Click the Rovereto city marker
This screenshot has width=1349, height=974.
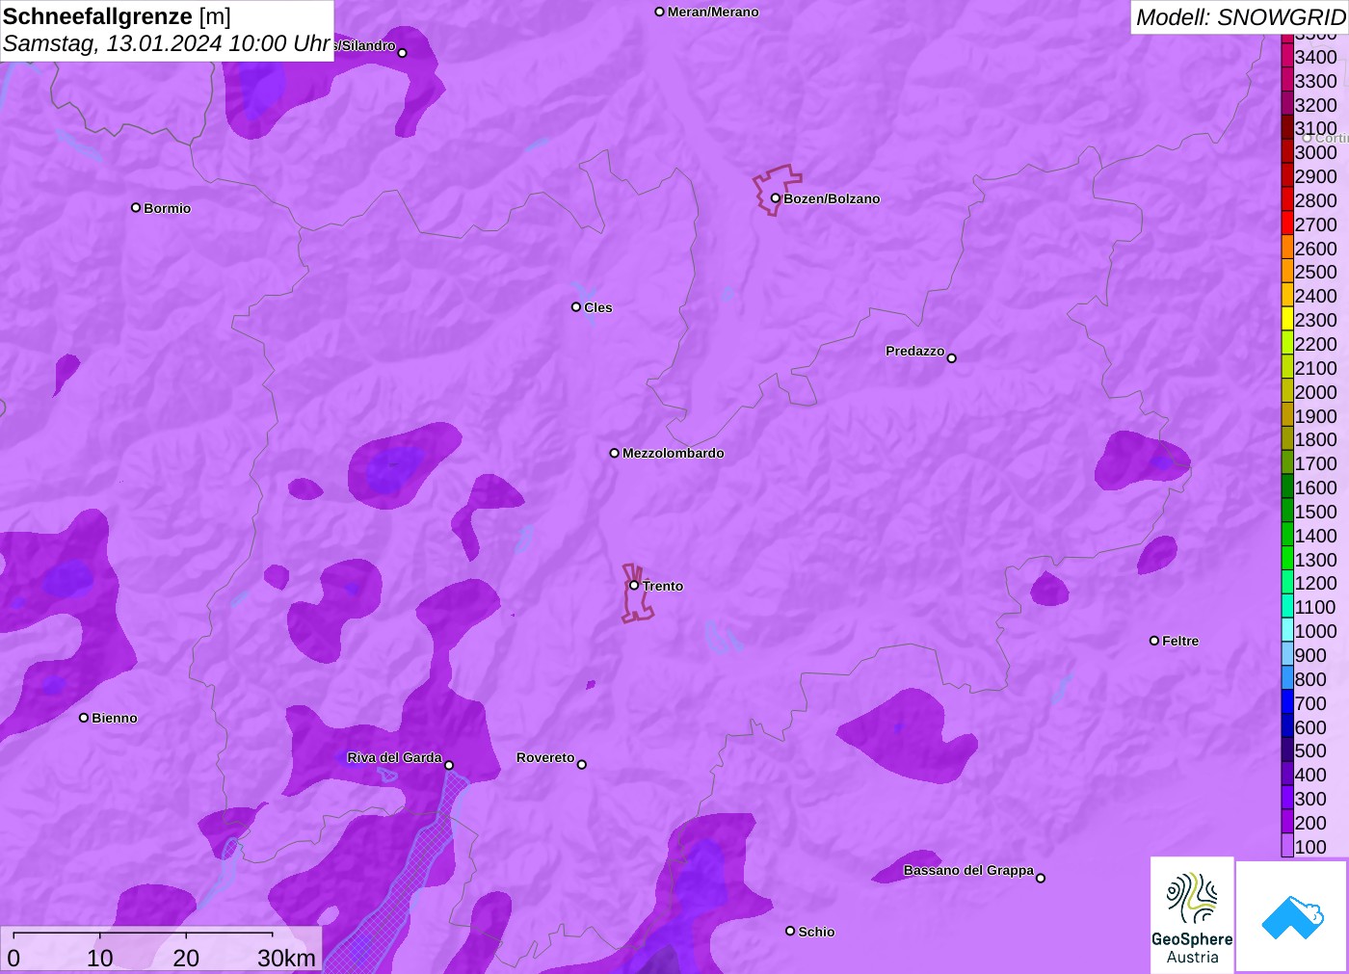(582, 765)
